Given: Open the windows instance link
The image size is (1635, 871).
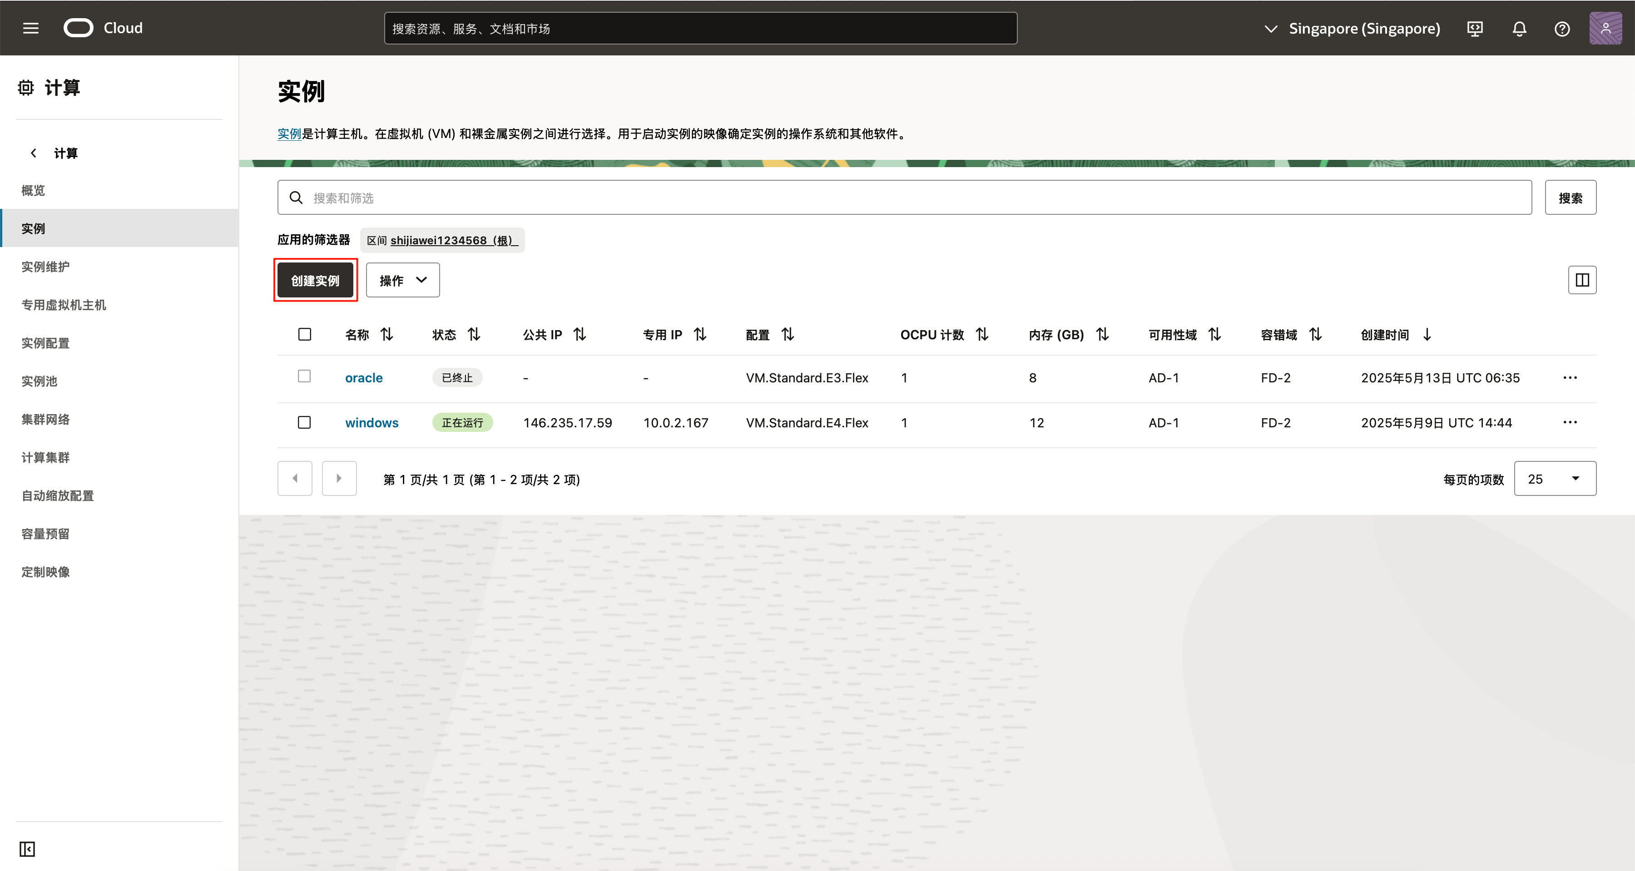Looking at the screenshot, I should [372, 423].
